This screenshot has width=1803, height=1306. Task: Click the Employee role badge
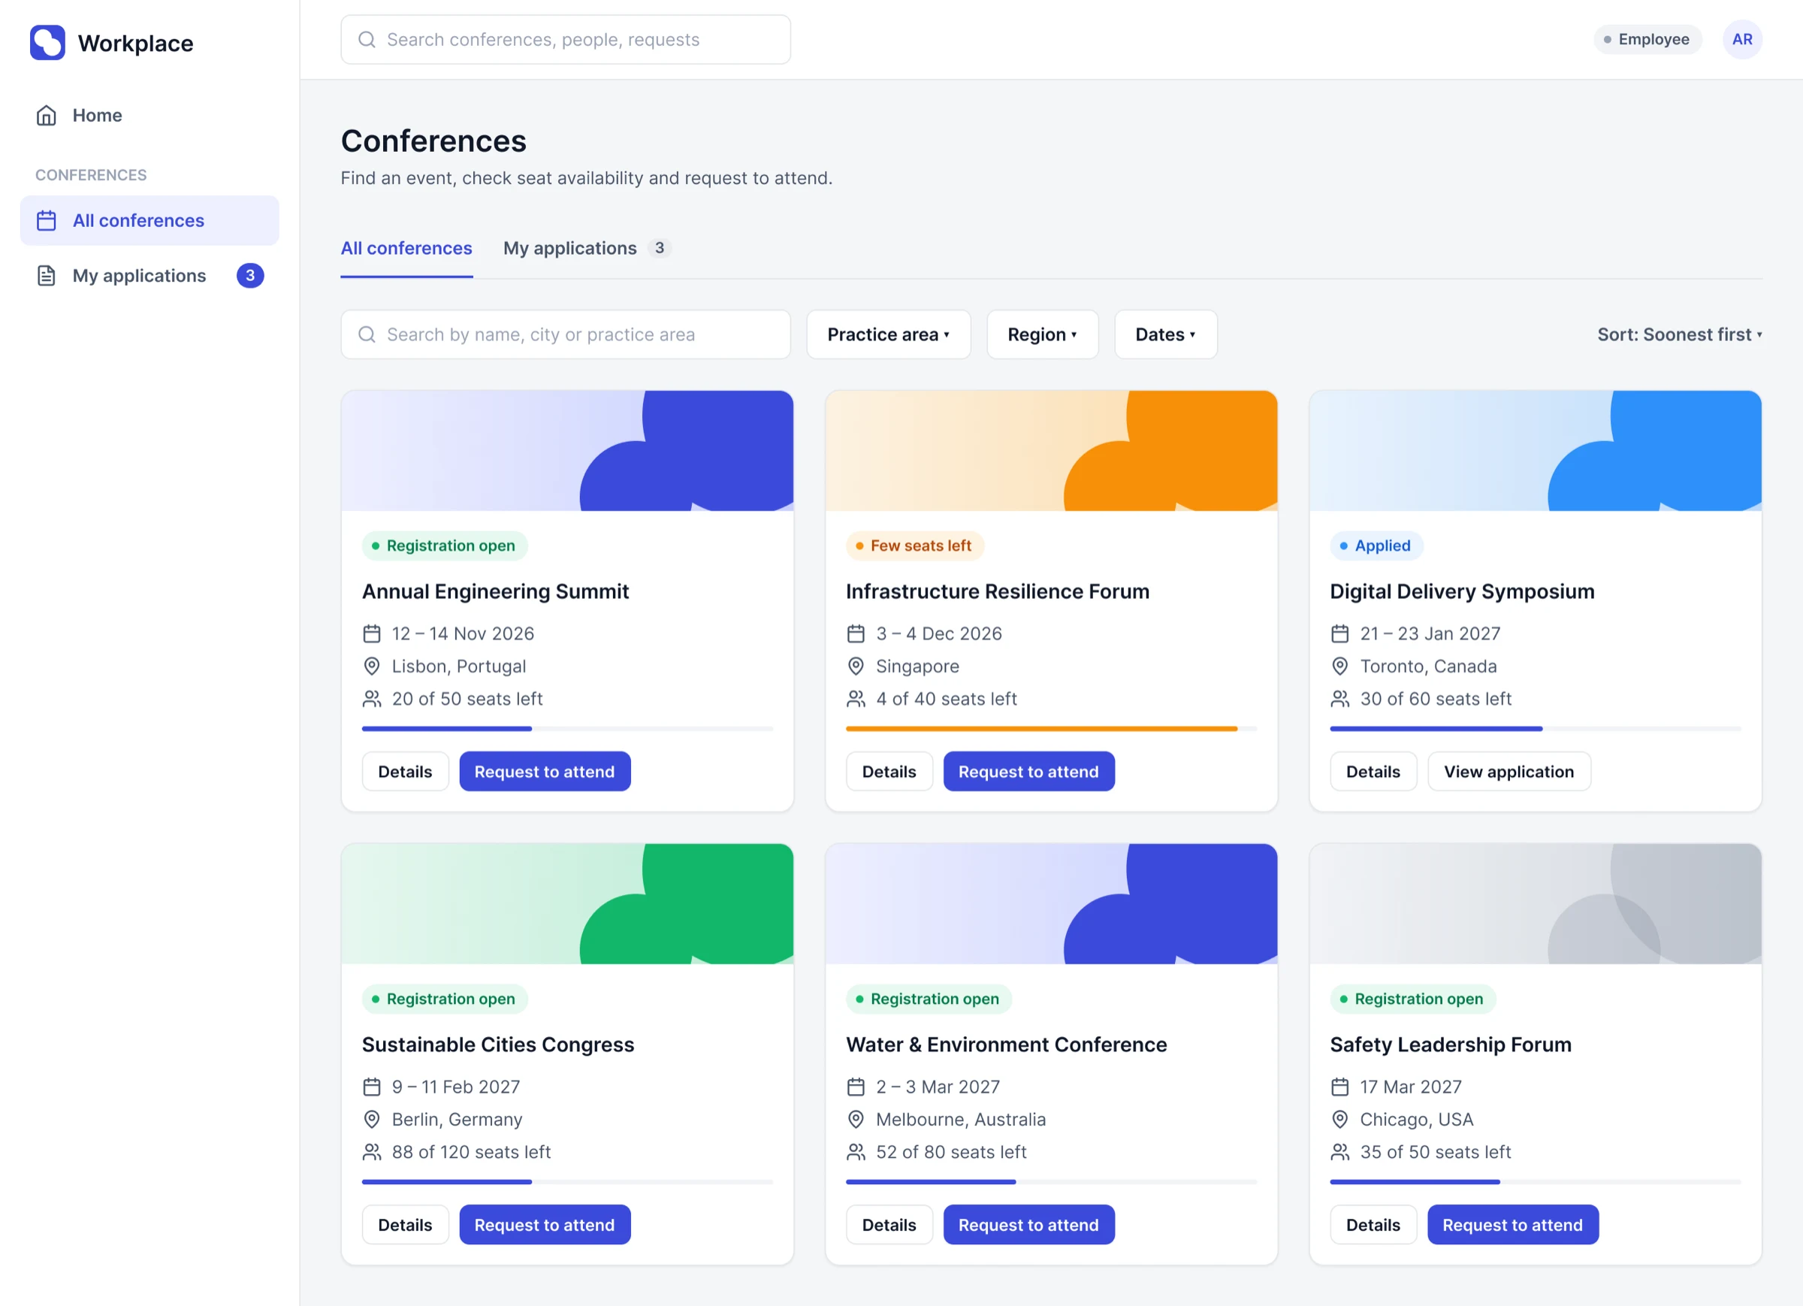click(x=1647, y=39)
